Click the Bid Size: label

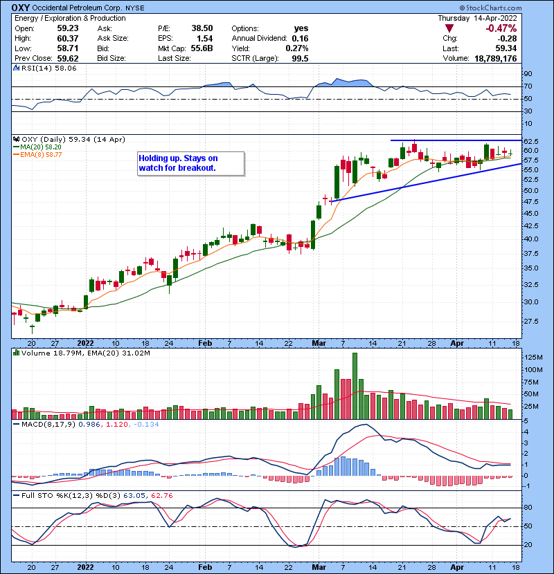coord(111,58)
